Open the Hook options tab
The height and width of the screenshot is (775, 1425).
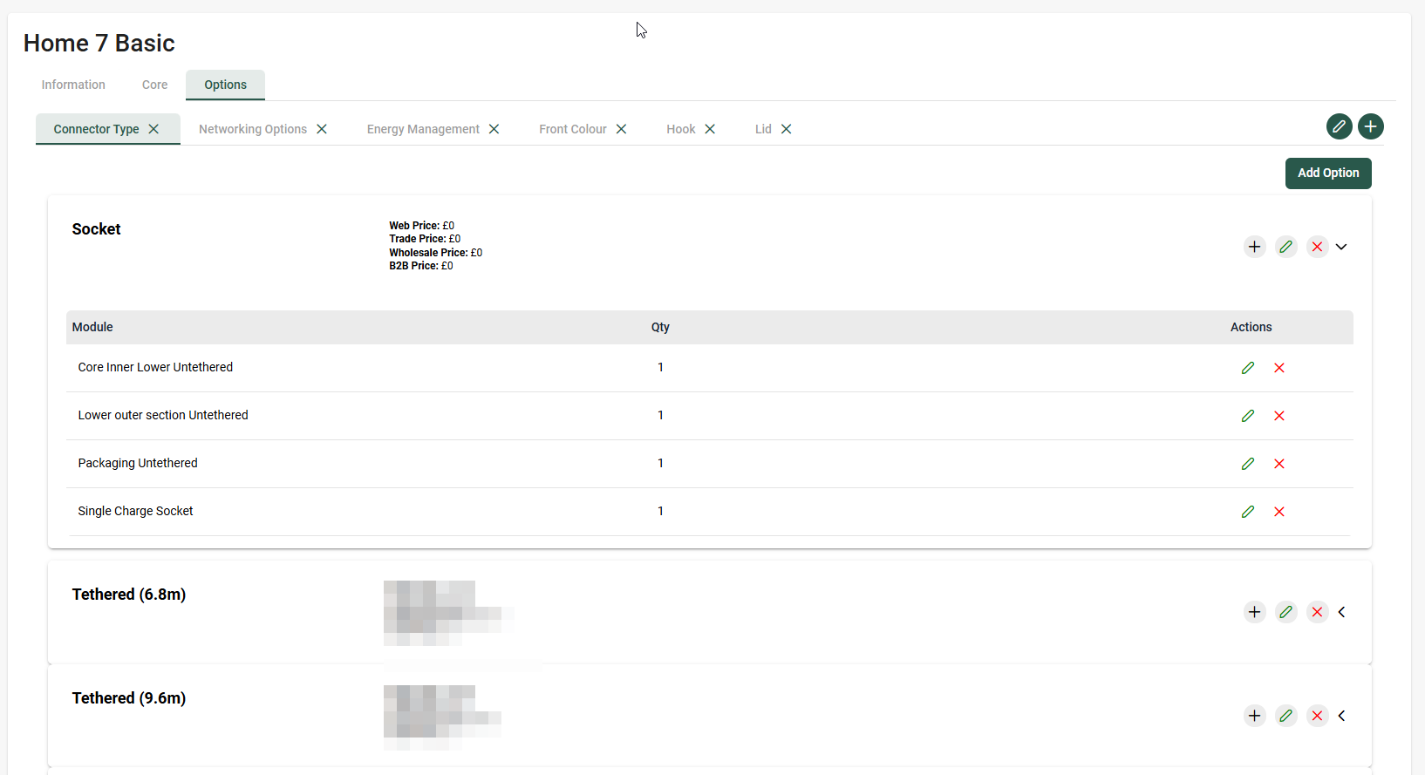point(680,129)
